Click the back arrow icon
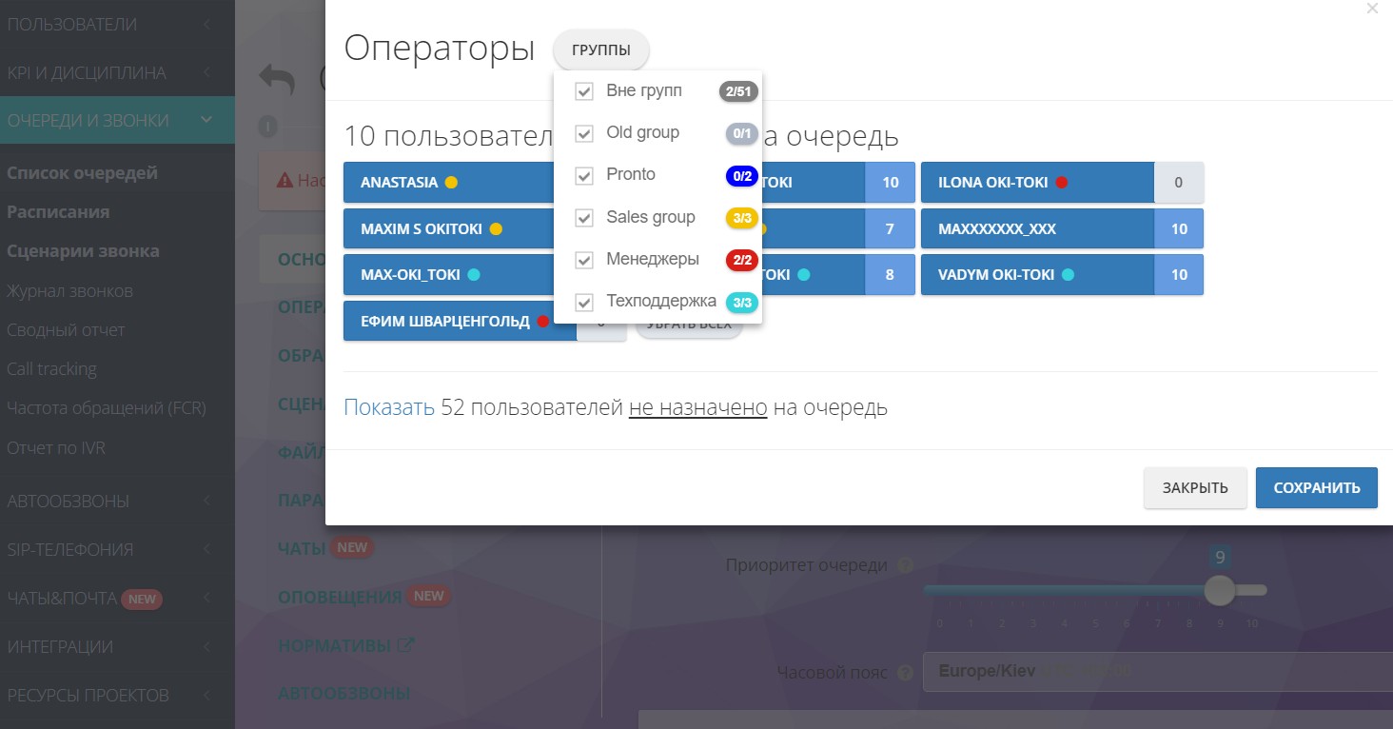Viewport: 1393px width, 729px height. pyautogui.click(x=277, y=80)
